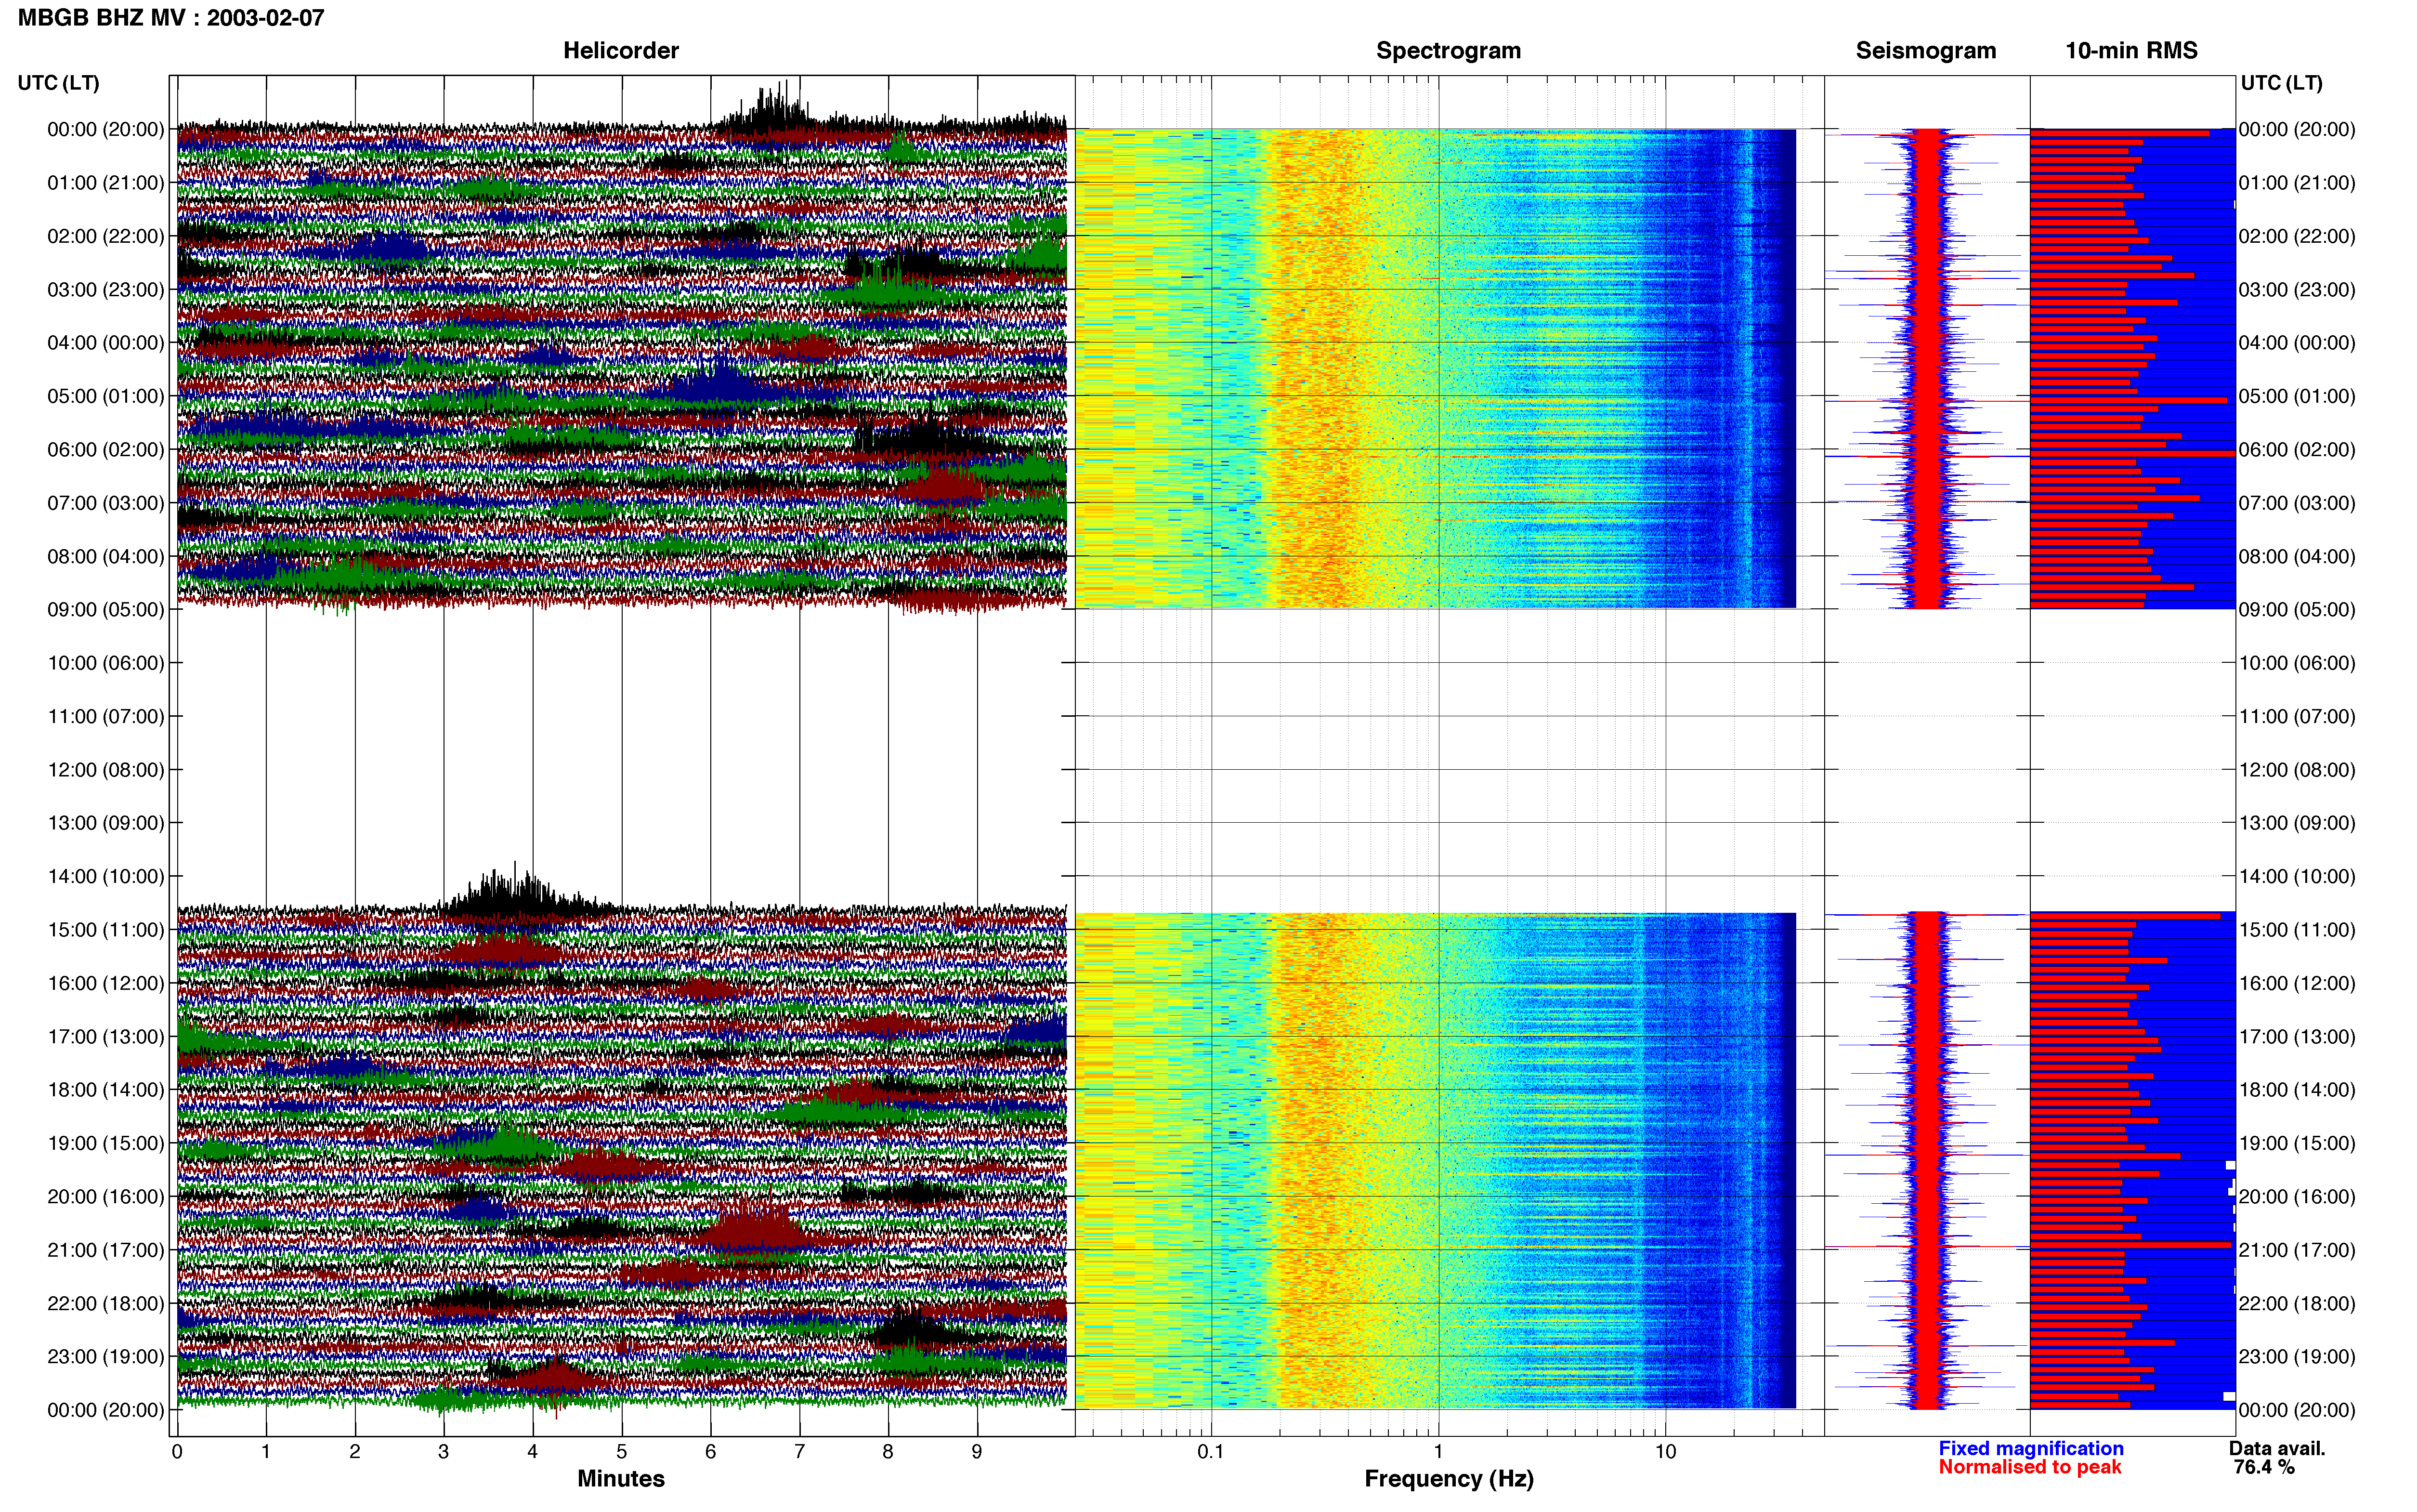Click the right '02:00 (22:00)' time label
The width and height of the screenshot is (2417, 1512).
coord(2297,236)
